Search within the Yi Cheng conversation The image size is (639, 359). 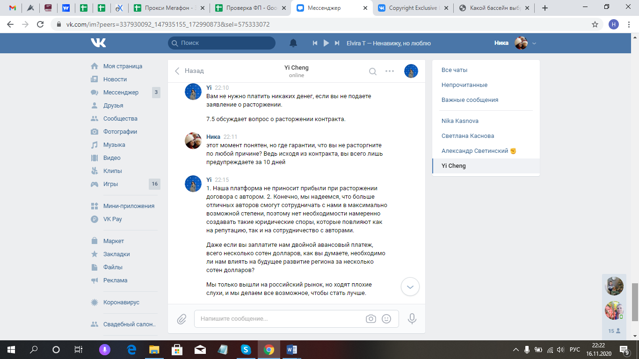coord(373,71)
